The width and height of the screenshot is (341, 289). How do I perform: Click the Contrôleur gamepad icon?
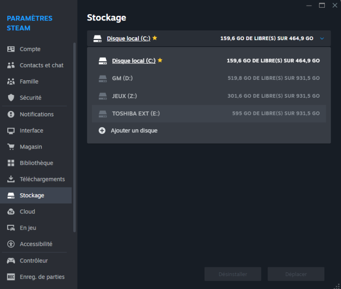tap(11, 260)
